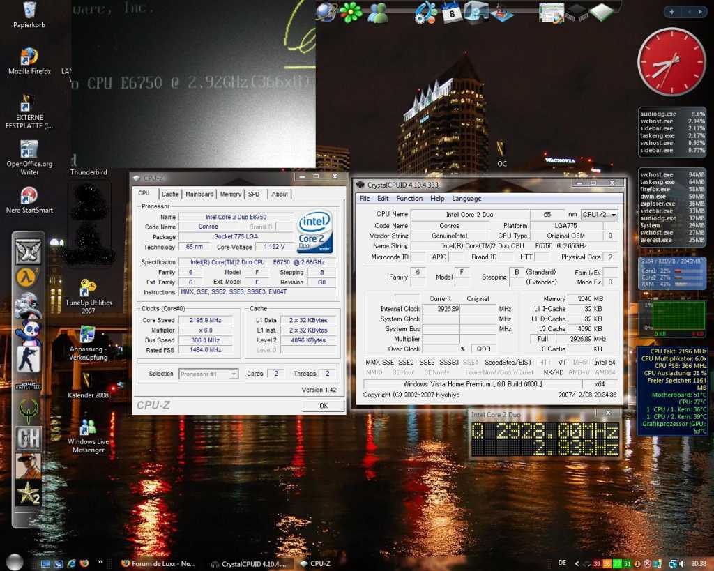The image size is (714, 571).
Task: Click the Core Speed value field in CPU-Z
Action: (x=206, y=320)
